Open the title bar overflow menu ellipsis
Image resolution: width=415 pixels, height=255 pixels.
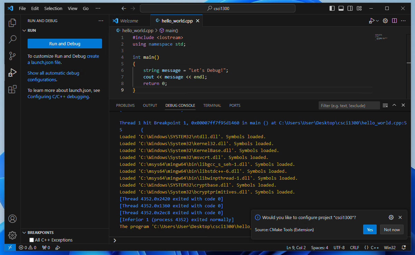tap(98, 8)
